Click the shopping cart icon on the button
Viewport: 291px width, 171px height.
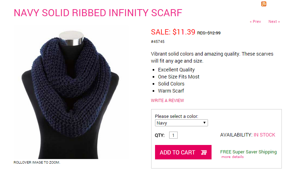point(203,152)
